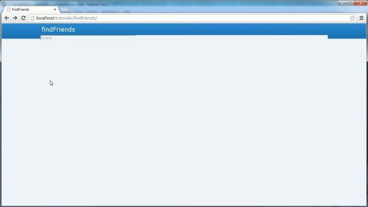Go back with the browser back arrow

pos(7,18)
